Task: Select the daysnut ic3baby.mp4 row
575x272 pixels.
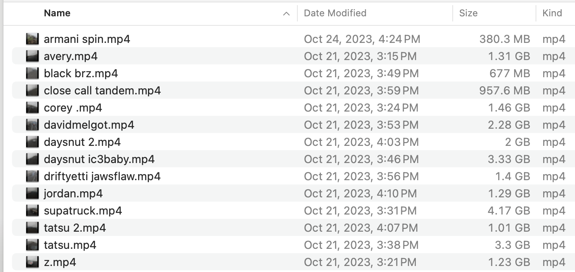Action: coord(99,159)
